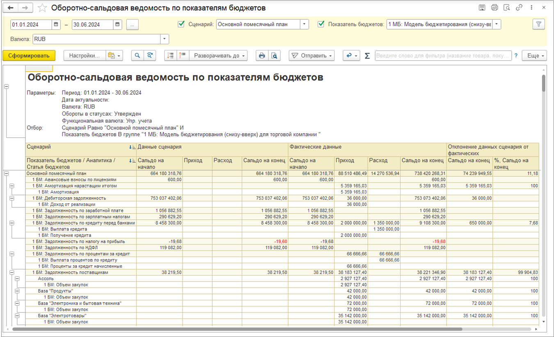Expand the Сценарий dropdown list

[304, 25]
